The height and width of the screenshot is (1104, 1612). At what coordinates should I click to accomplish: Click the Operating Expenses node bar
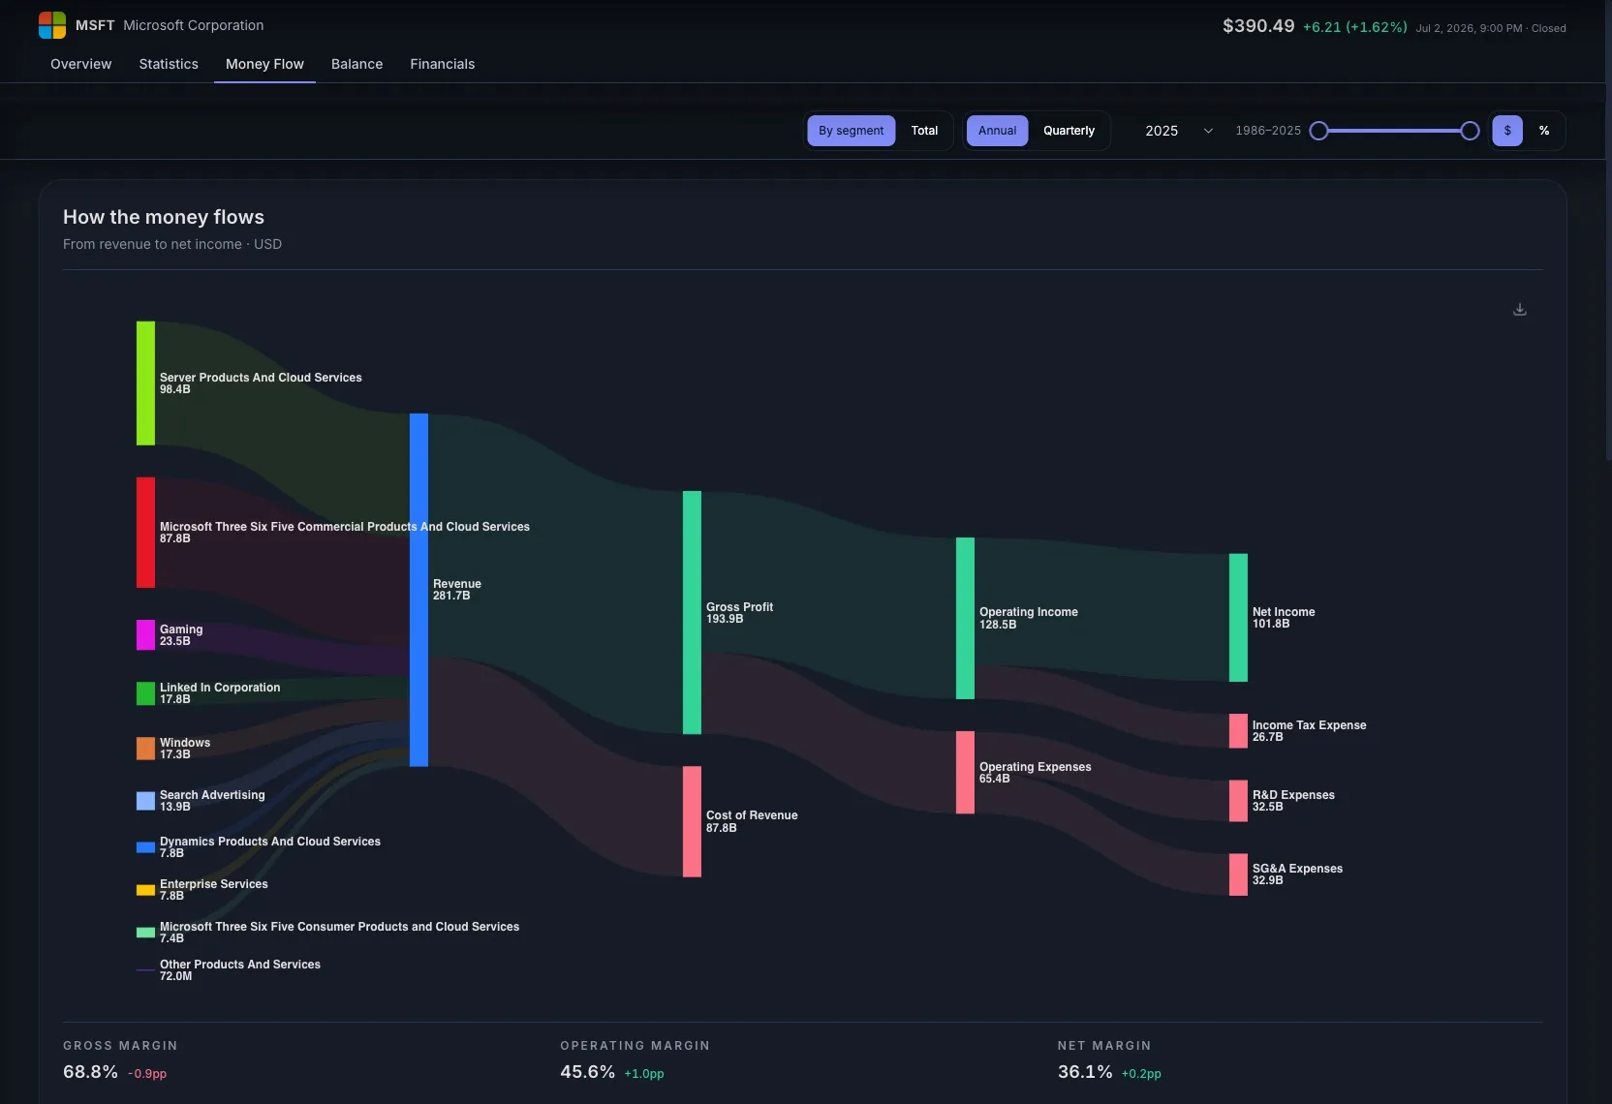tap(965, 772)
